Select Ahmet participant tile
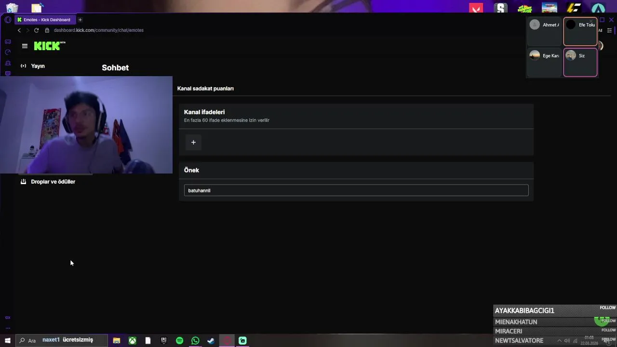617x347 pixels. coord(544,31)
